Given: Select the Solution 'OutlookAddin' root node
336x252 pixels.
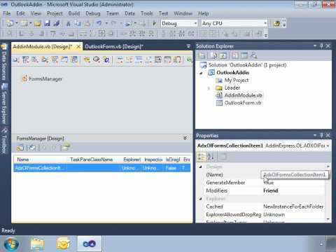Looking at the screenshot, I should (247, 65).
